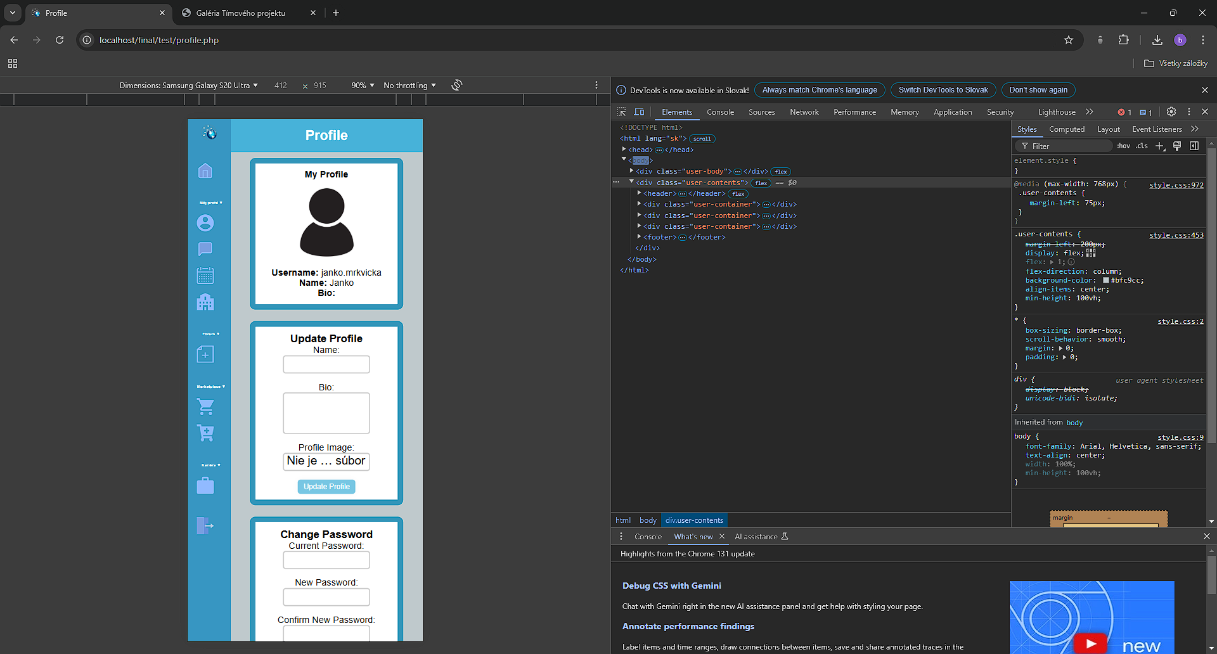Screen dimensions: 1217x654
Task: Toggle the device toolbar icon in DevTools
Action: [639, 112]
